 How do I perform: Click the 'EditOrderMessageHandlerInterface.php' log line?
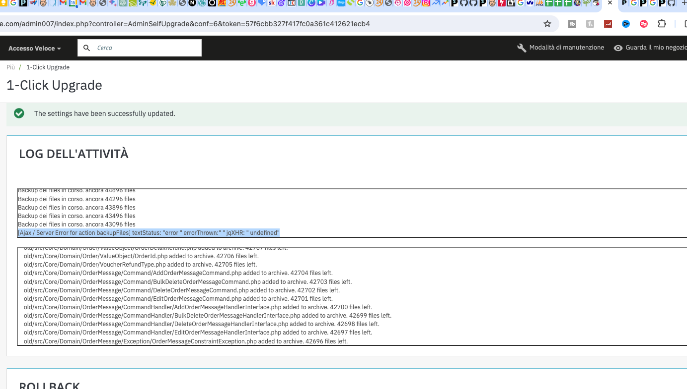(198, 332)
